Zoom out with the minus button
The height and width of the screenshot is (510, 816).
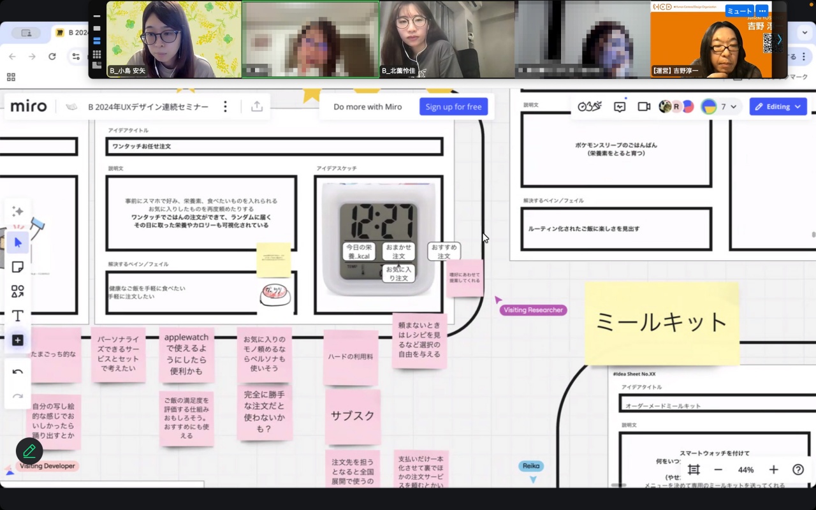point(718,470)
